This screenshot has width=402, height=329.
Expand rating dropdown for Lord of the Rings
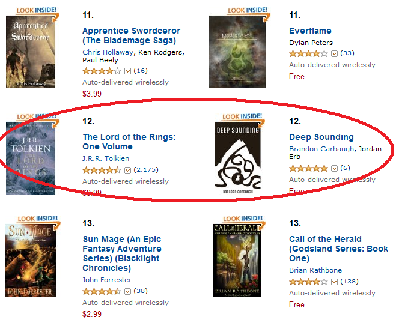tap(127, 170)
